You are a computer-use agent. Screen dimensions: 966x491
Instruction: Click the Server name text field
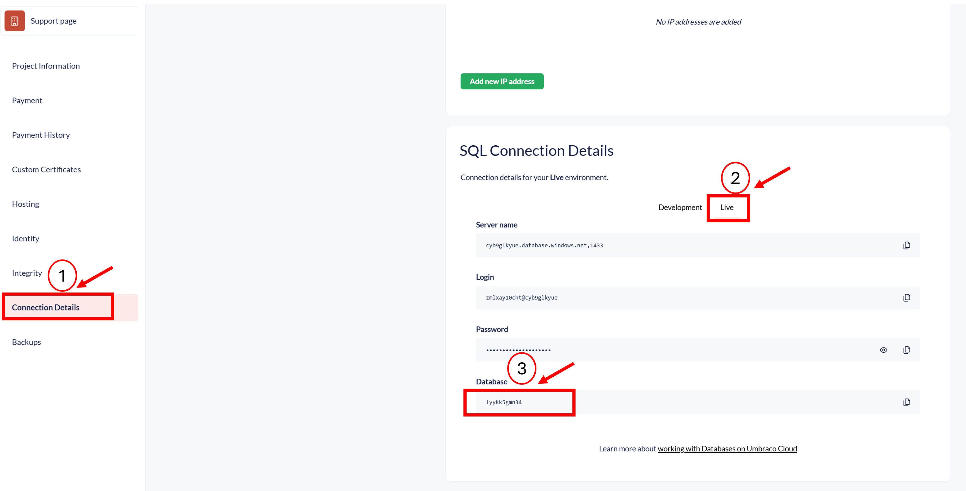click(x=675, y=245)
